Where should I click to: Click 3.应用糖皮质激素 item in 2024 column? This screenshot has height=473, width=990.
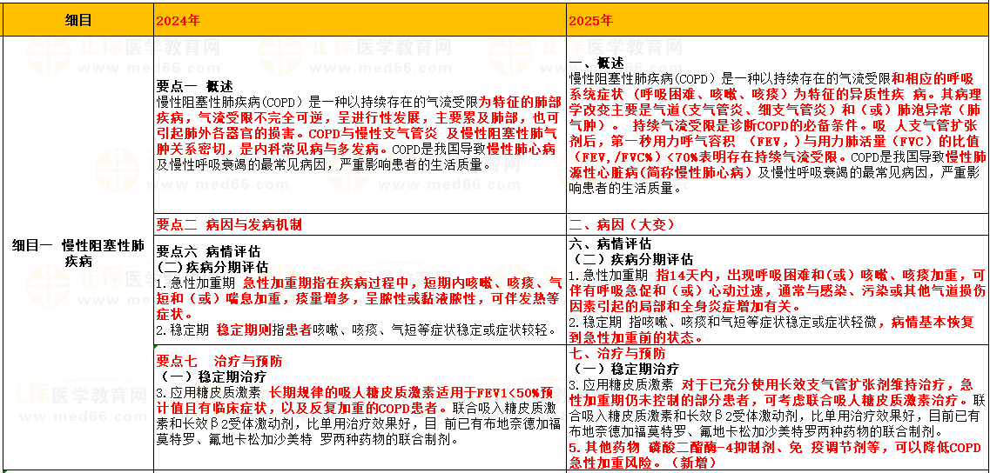point(210,392)
